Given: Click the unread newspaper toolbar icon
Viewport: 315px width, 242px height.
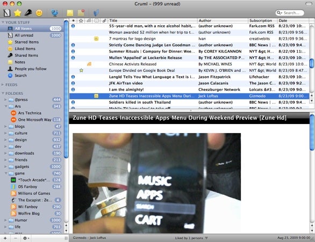Looking at the screenshot, I should (x=6, y=13).
